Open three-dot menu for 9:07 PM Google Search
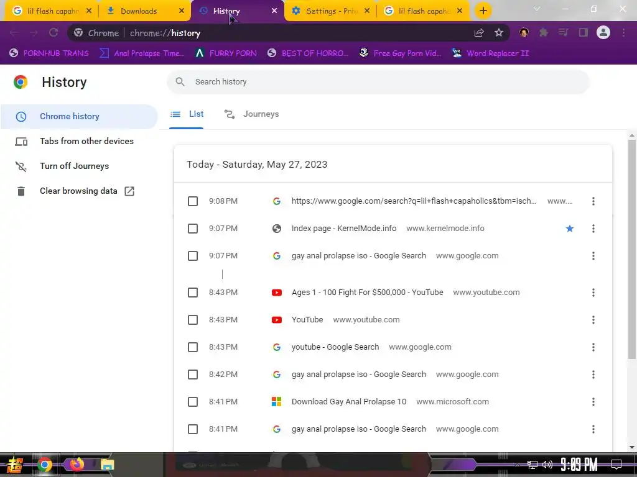The image size is (637, 477). (593, 256)
